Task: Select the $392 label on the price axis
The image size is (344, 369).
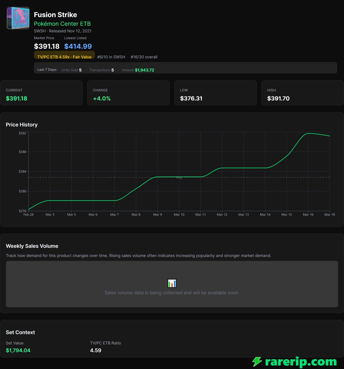Action: [x=22, y=133]
